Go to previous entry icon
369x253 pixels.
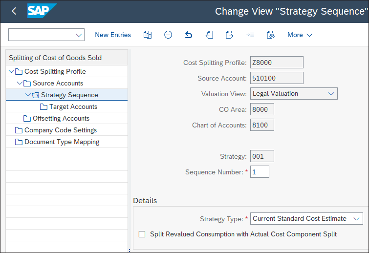pos(209,35)
